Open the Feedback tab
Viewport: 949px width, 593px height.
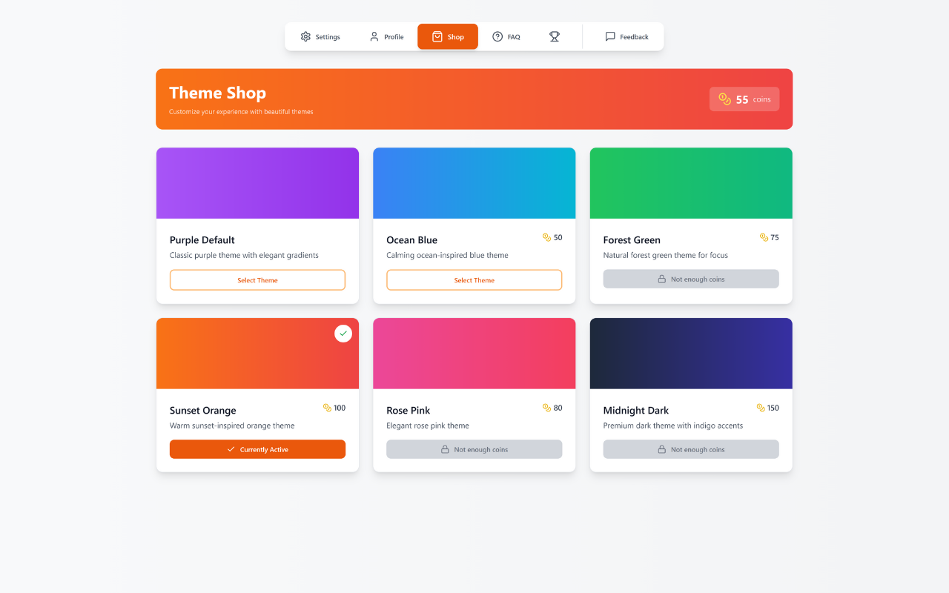[x=626, y=36]
